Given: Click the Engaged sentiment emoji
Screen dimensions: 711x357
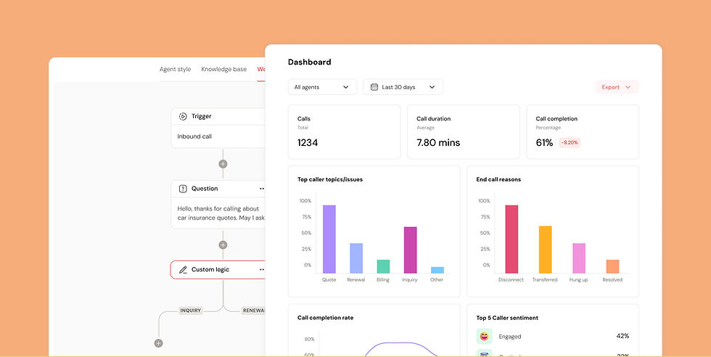Looking at the screenshot, I should [485, 337].
